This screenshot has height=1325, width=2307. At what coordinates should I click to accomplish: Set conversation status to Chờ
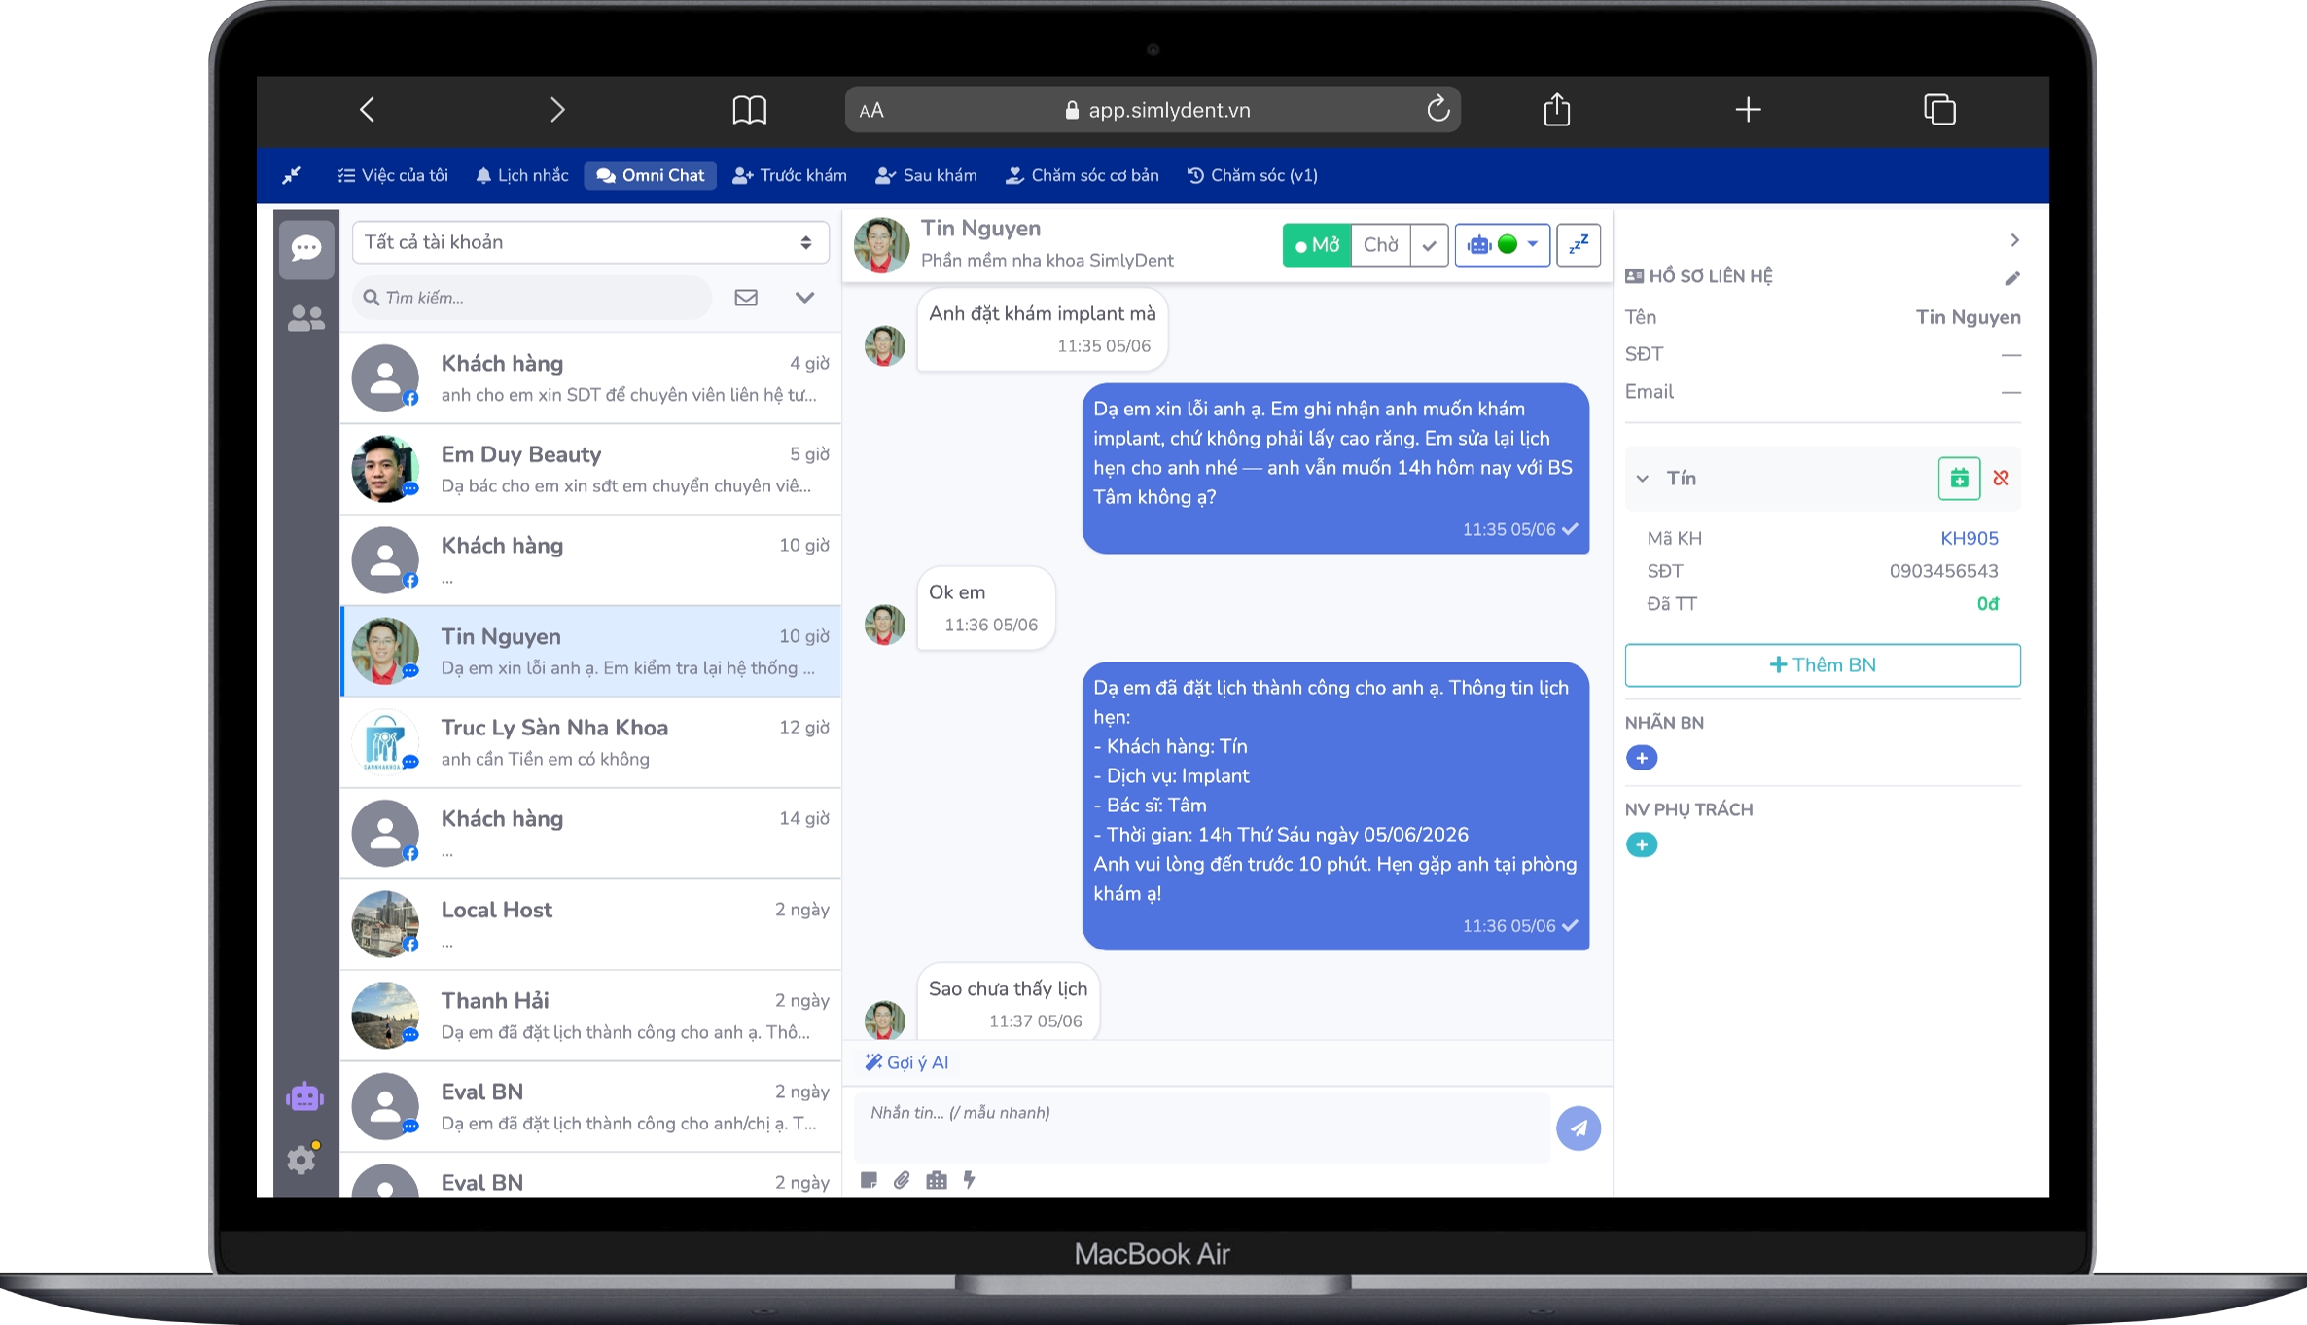click(1380, 245)
